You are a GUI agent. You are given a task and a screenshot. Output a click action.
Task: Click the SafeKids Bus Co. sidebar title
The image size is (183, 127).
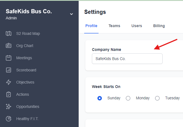pos(29,11)
